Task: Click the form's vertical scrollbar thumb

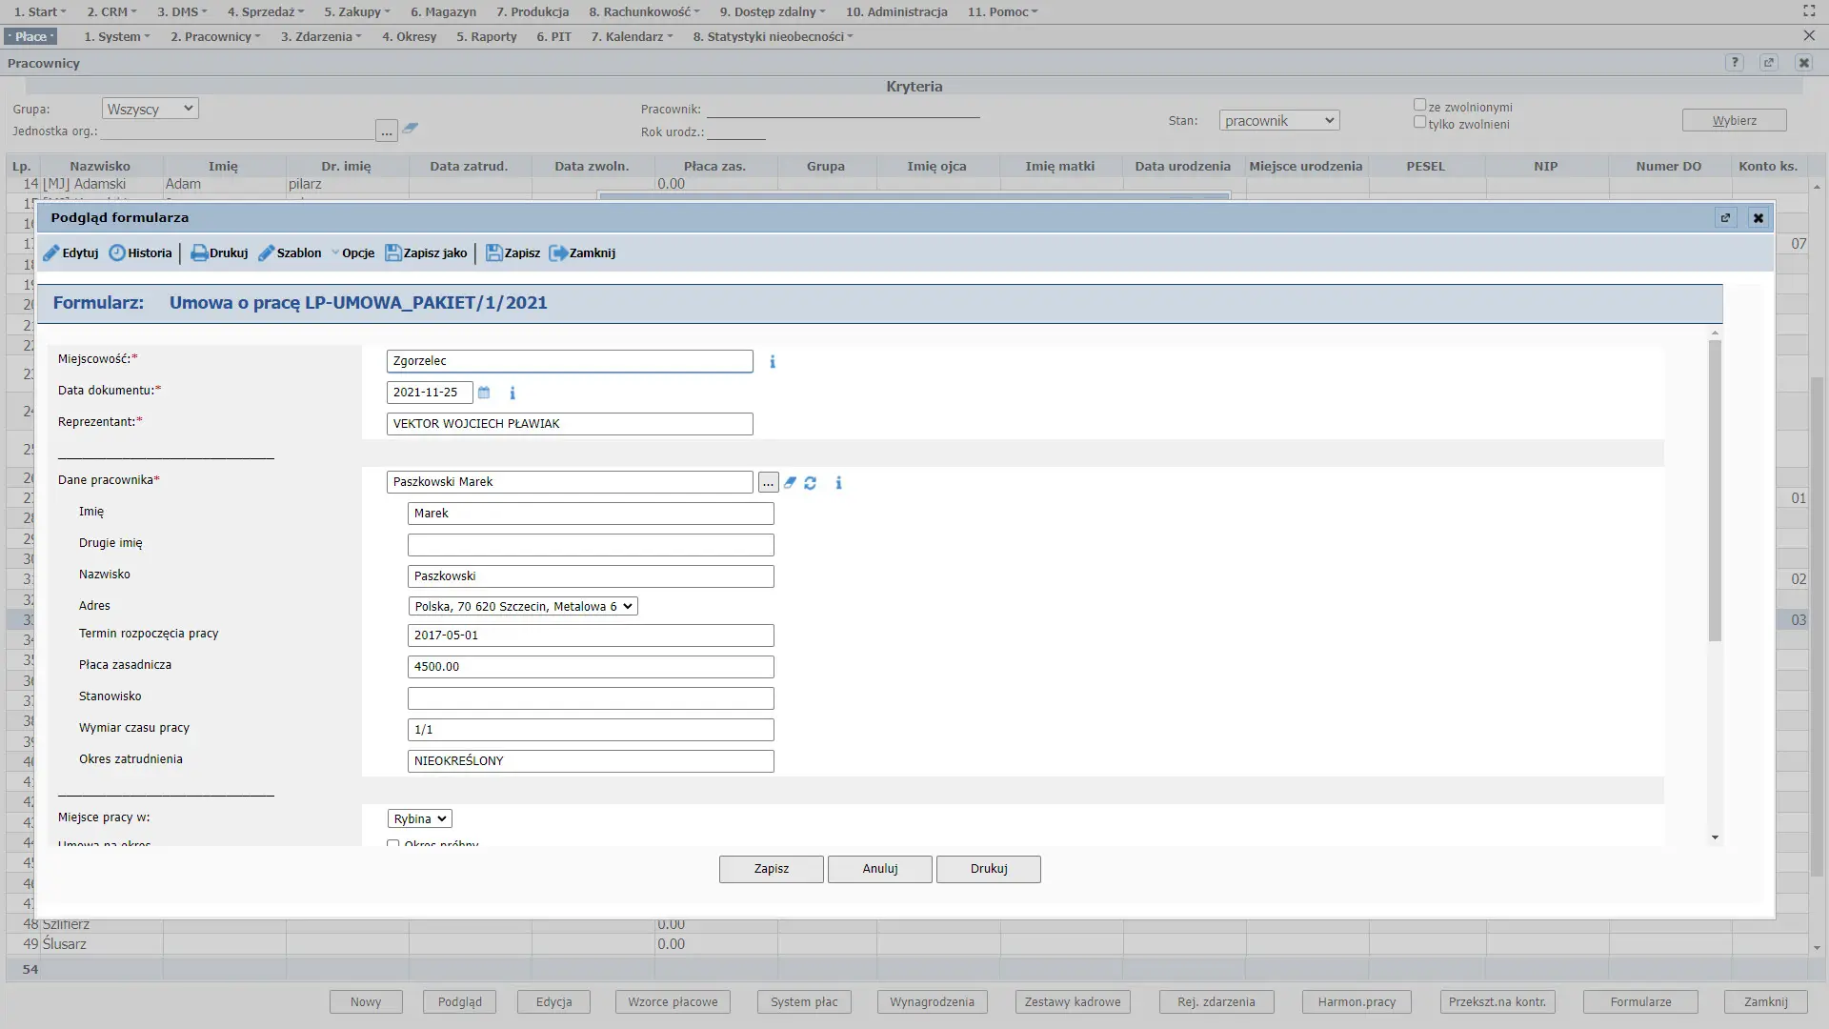Action: coord(1715,491)
